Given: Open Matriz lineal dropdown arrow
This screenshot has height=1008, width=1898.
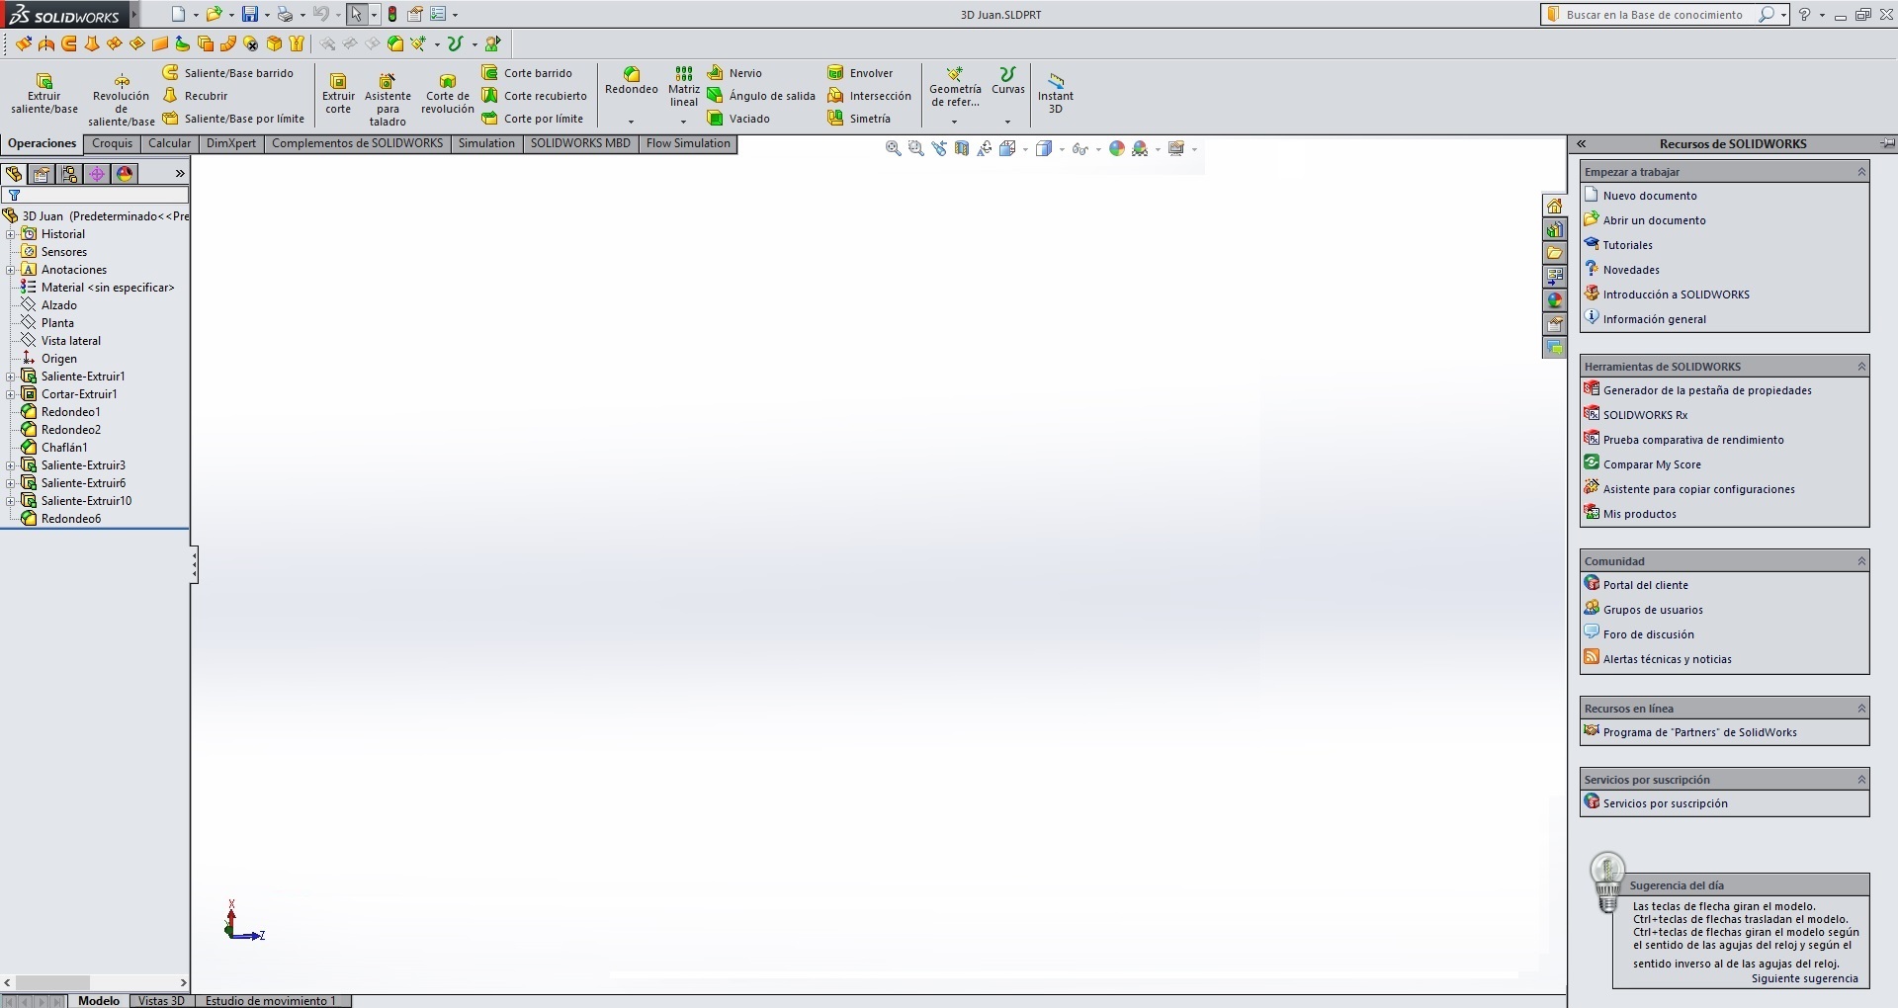Looking at the screenshot, I should [683, 122].
